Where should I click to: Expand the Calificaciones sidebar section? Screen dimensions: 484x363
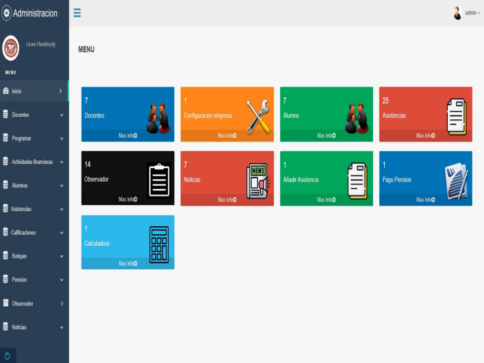point(34,232)
